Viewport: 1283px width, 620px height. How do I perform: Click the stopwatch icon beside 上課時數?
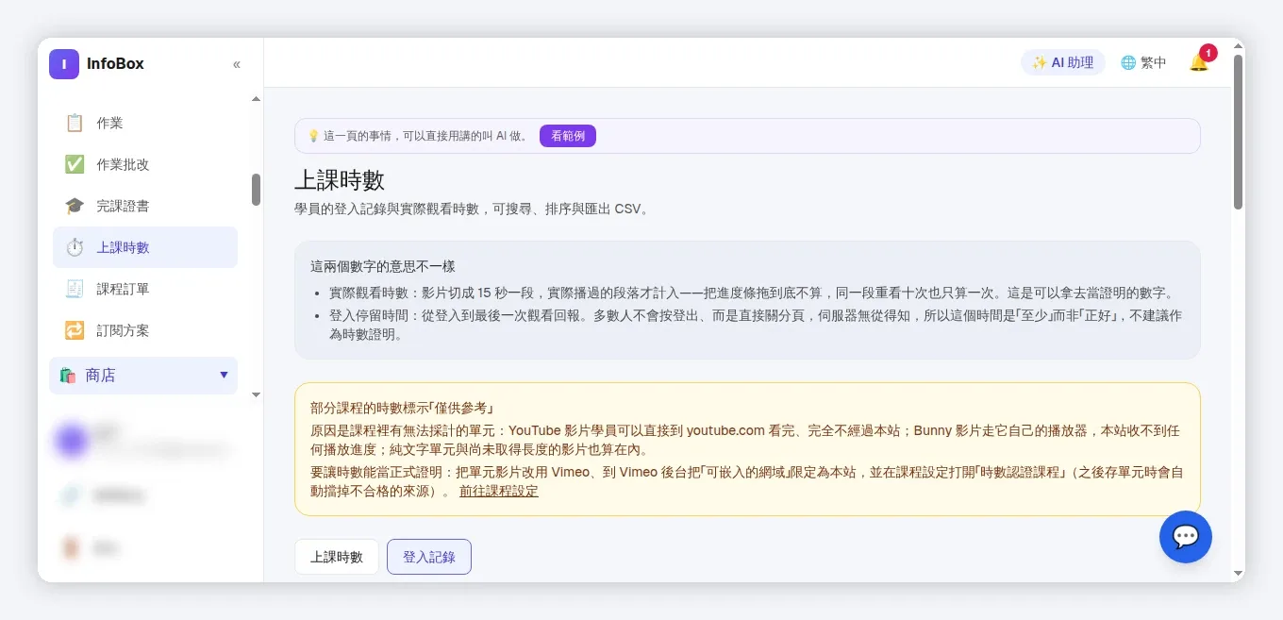coord(75,247)
